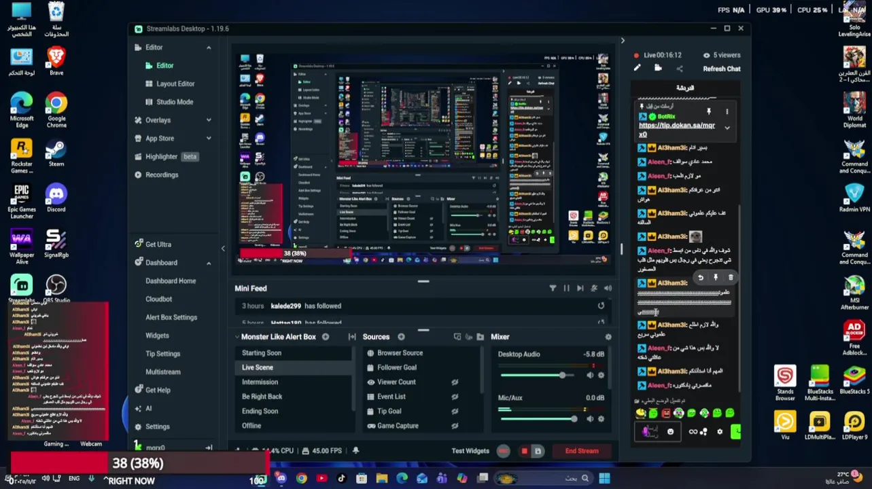Open the notifications bell in footer
Image resolution: width=872 pixels, height=489 pixels.
[355, 451]
